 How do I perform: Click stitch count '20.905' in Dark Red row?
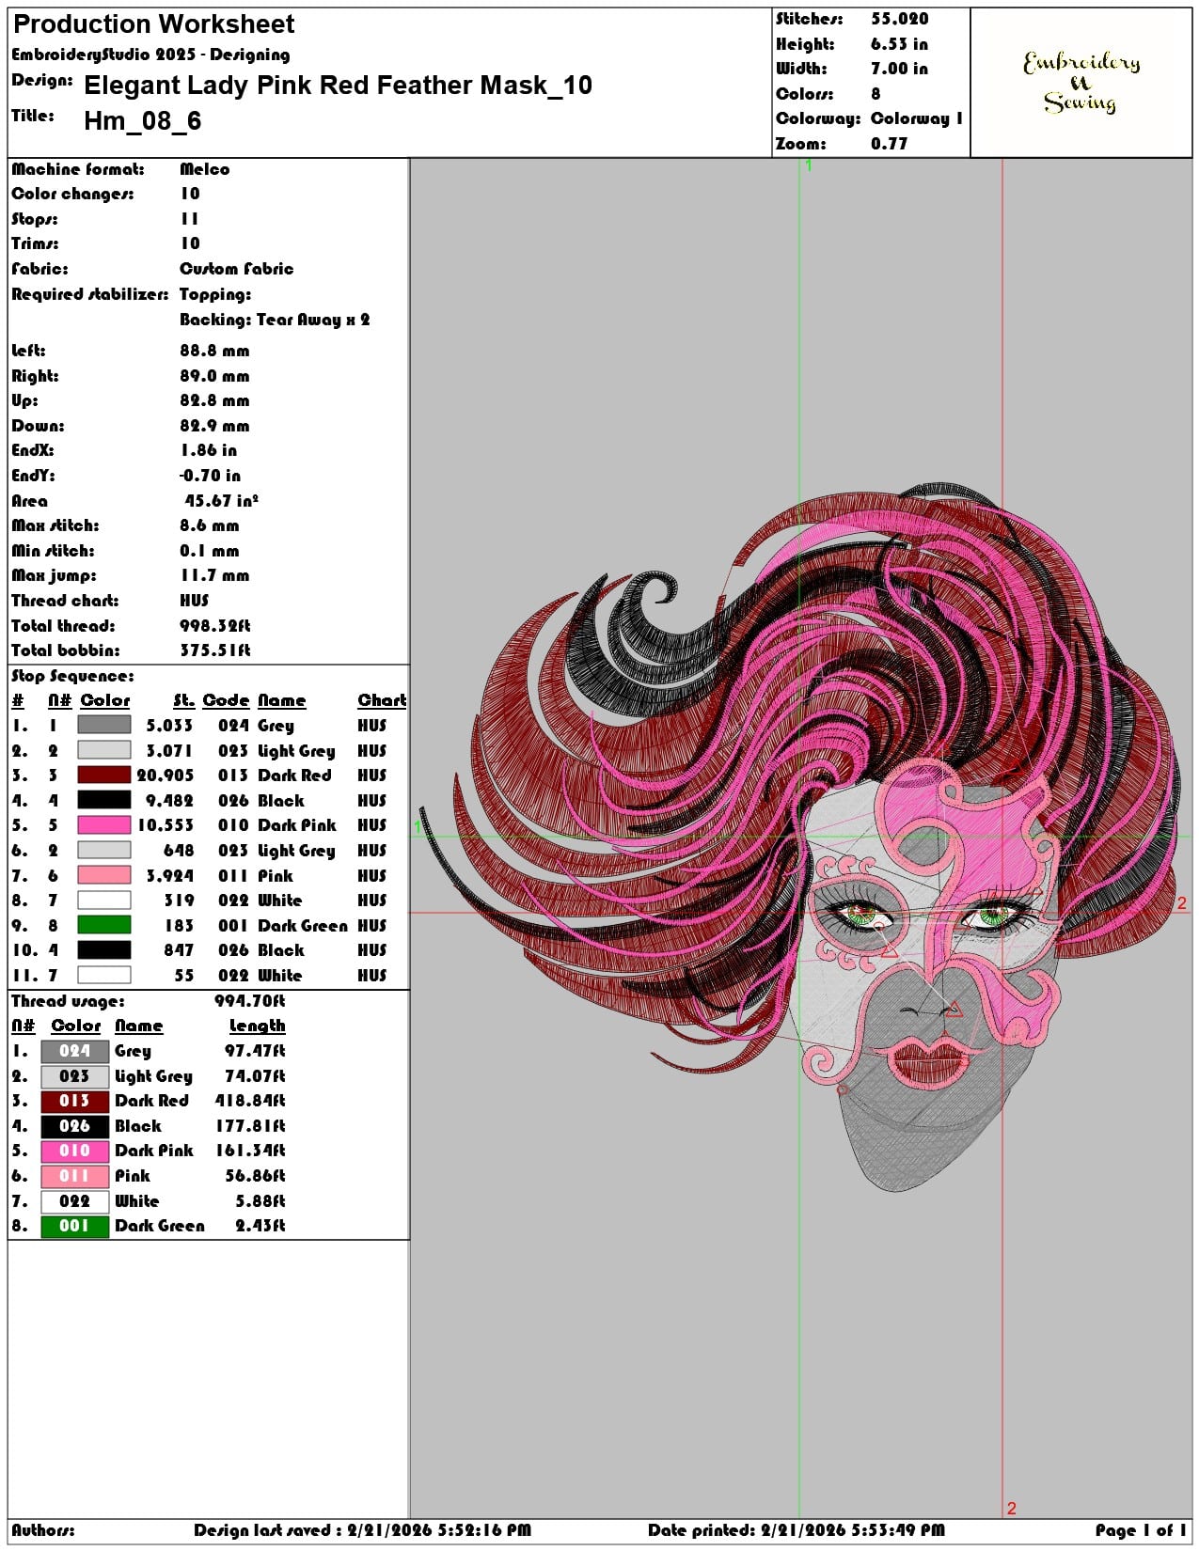coord(166,775)
